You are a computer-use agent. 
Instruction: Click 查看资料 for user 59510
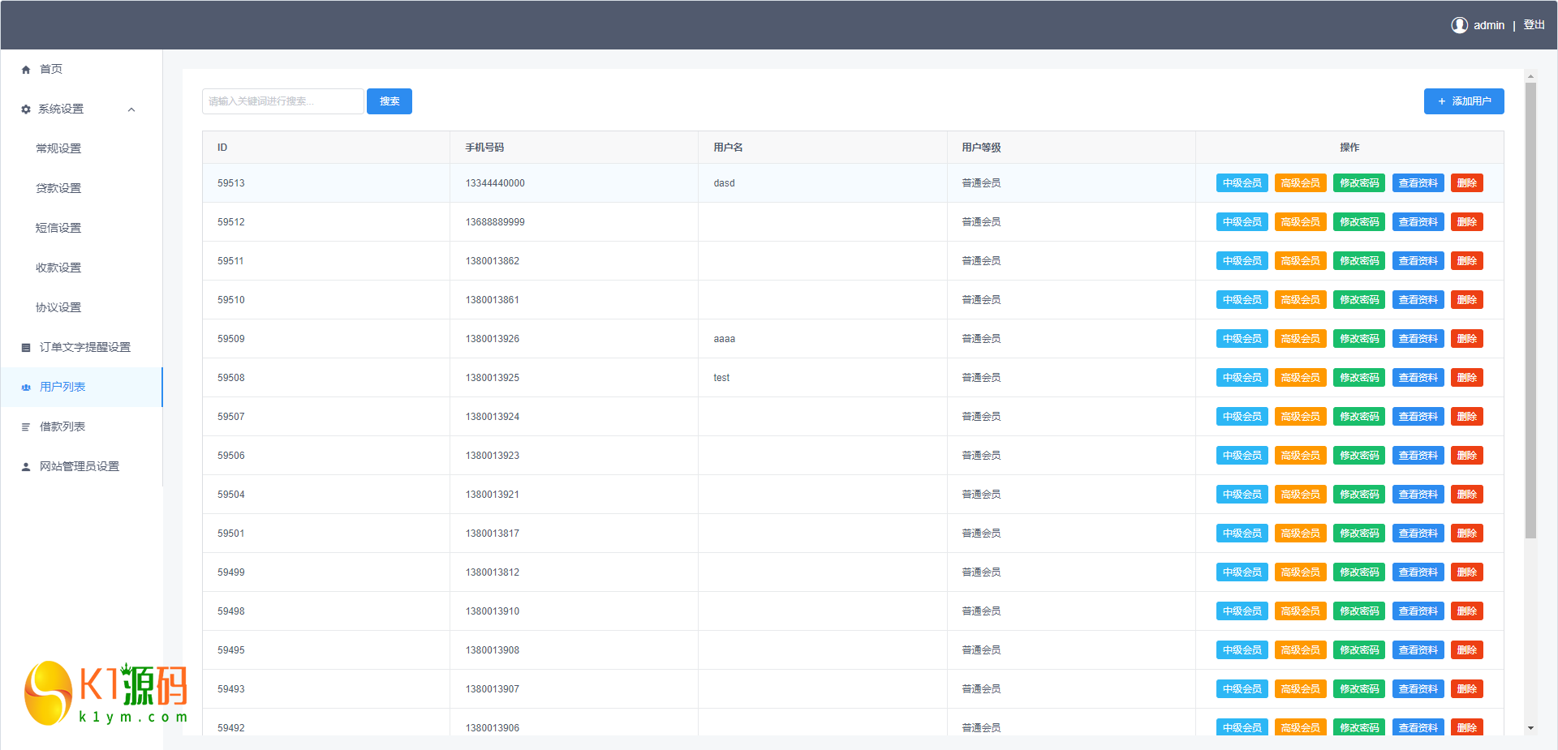coord(1418,300)
